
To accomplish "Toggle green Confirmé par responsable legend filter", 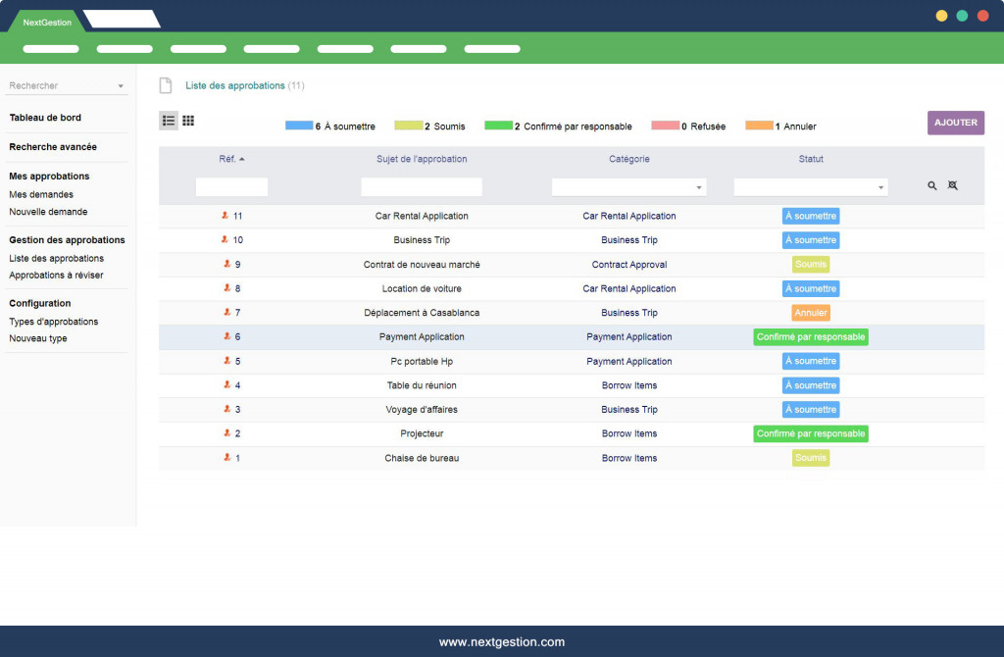I will 498,126.
